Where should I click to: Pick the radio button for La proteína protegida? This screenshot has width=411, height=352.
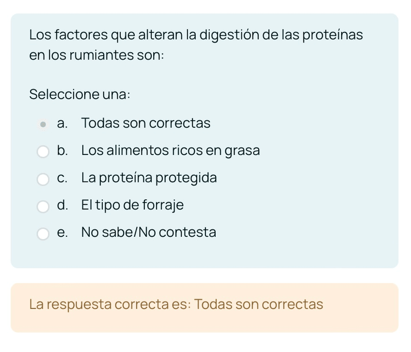pos(43,179)
